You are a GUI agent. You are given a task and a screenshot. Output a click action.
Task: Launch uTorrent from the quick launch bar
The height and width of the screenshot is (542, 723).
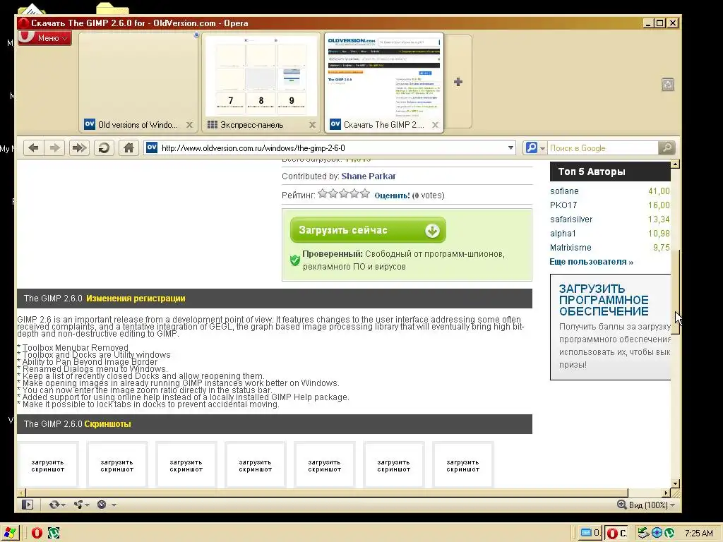[54, 534]
